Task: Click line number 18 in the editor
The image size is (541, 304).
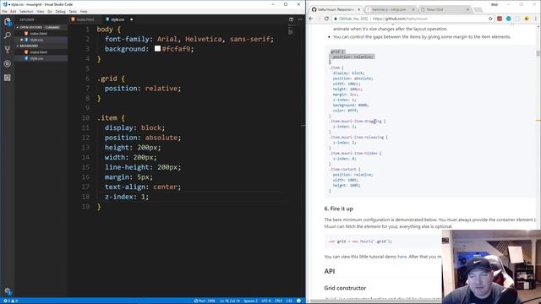Action: pyautogui.click(x=85, y=197)
